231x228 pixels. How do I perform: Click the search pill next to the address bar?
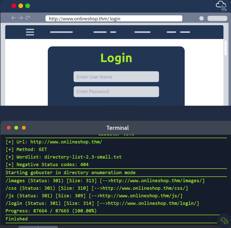click(217, 18)
